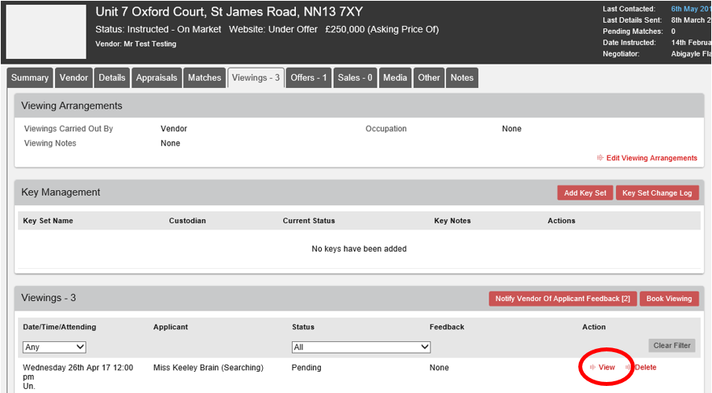Open the Notes tab
Image resolution: width=712 pixels, height=393 pixels.
462,78
